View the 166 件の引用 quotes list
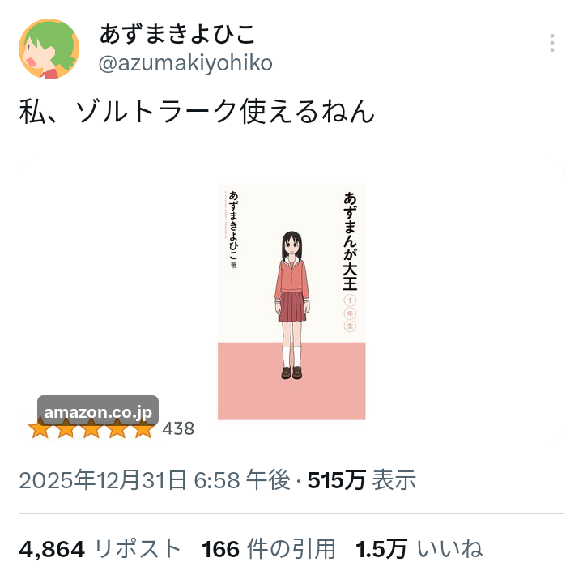The image size is (583, 579). tap(268, 549)
